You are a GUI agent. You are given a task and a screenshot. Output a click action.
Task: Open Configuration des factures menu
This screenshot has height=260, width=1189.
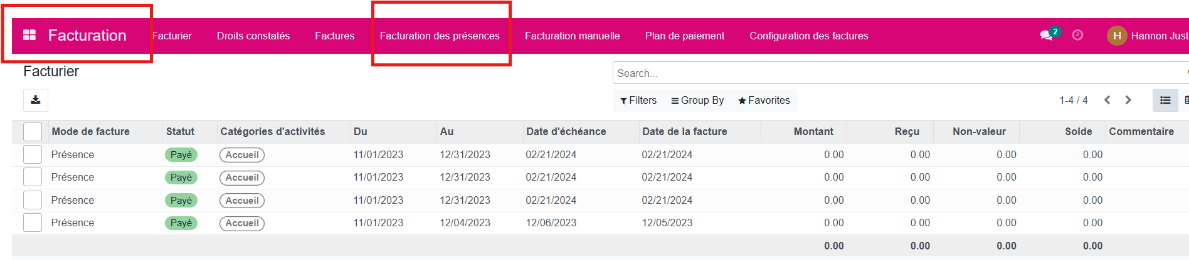808,36
